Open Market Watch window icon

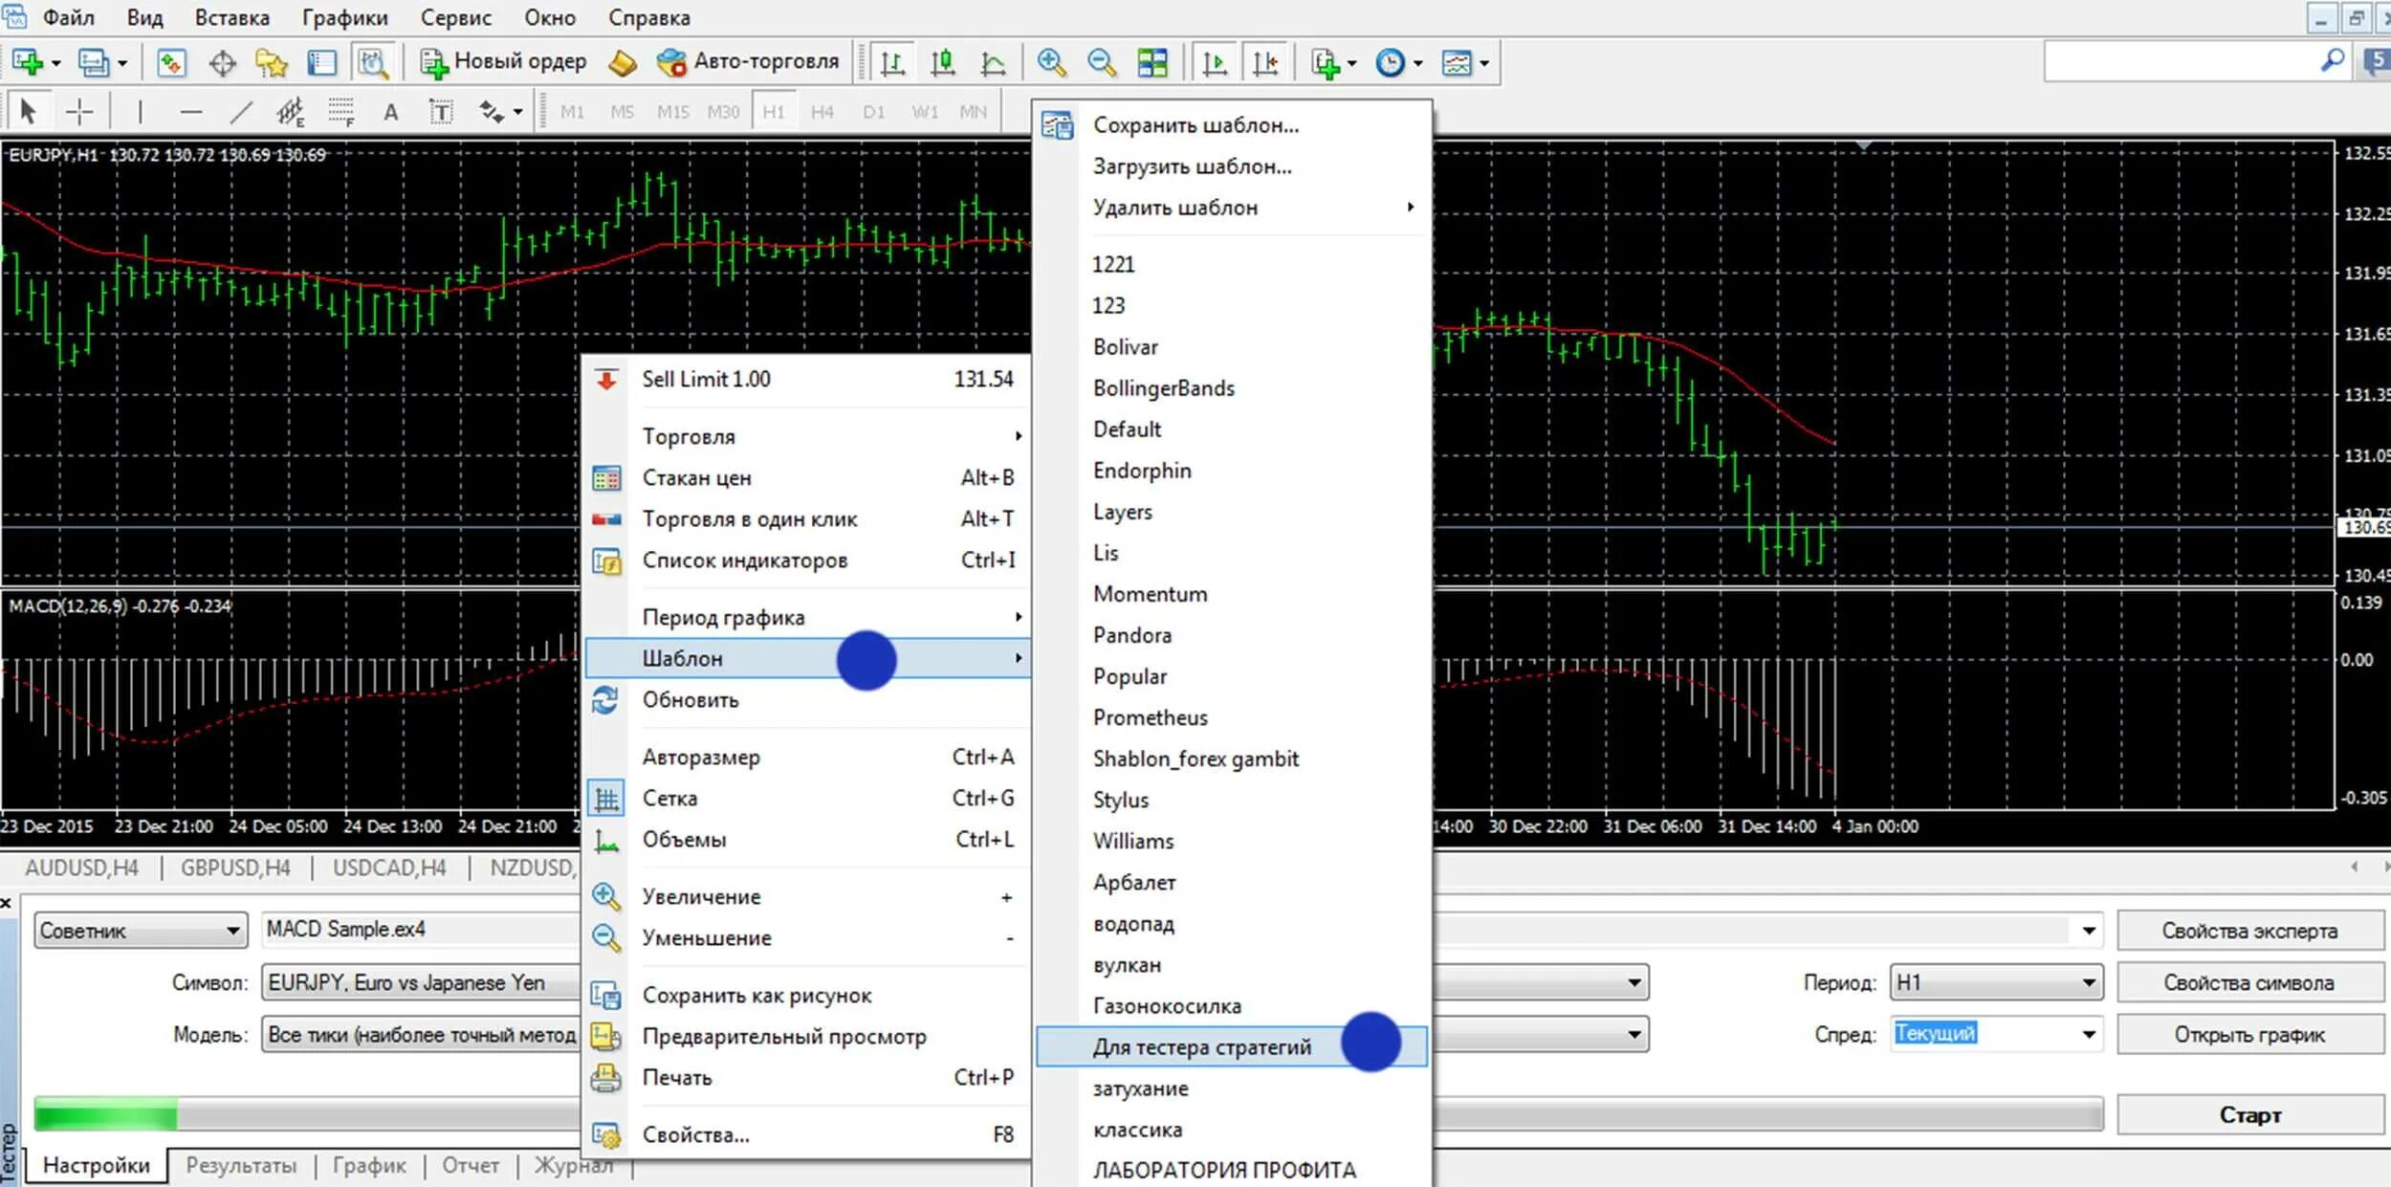171,63
